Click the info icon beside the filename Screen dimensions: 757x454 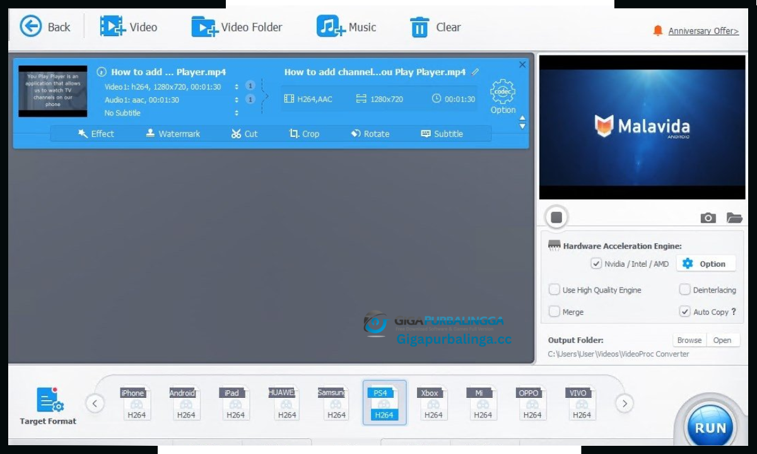click(102, 72)
